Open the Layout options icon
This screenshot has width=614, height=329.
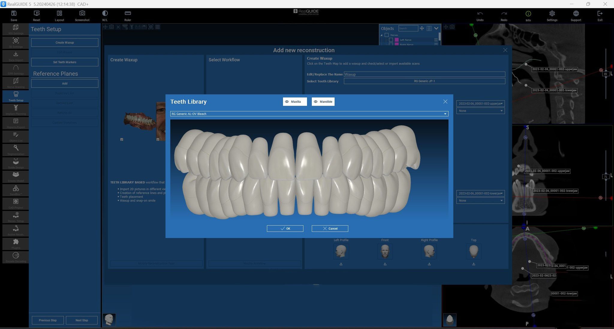click(59, 13)
